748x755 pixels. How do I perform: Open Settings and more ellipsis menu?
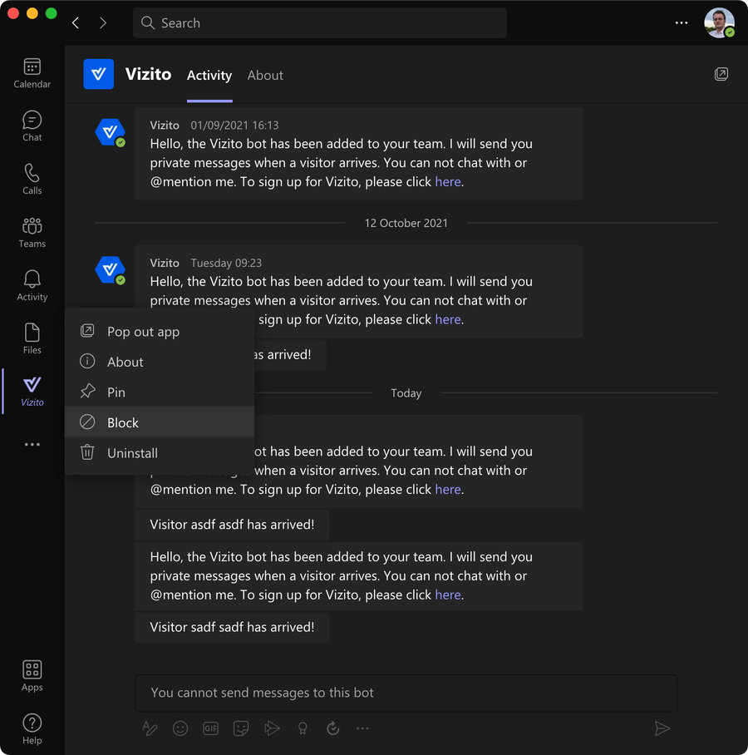click(x=682, y=23)
